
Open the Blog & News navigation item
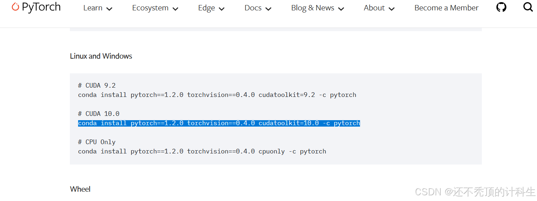(313, 8)
